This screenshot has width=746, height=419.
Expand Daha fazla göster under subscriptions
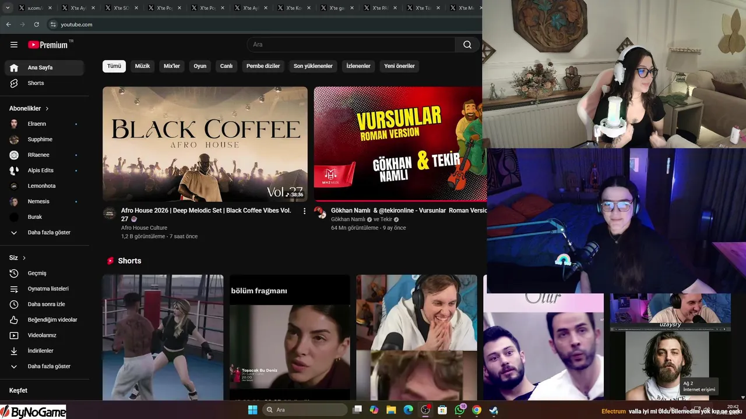click(44, 233)
